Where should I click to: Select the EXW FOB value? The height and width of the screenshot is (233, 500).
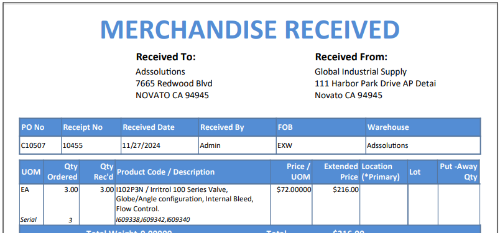click(x=285, y=145)
